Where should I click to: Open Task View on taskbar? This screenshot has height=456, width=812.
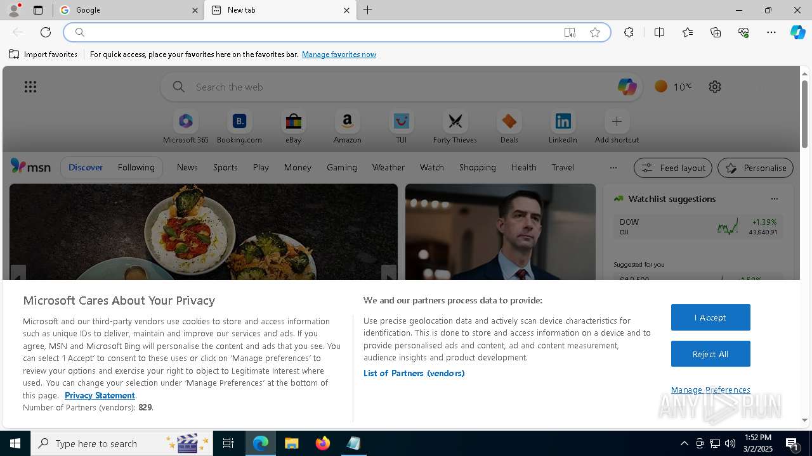[x=228, y=443]
